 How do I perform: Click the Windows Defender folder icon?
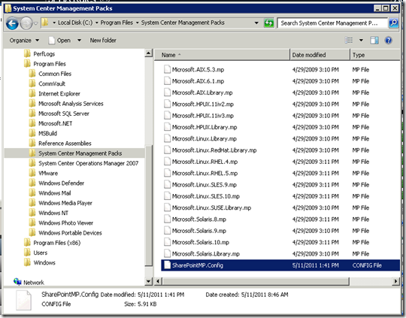coord(32,183)
